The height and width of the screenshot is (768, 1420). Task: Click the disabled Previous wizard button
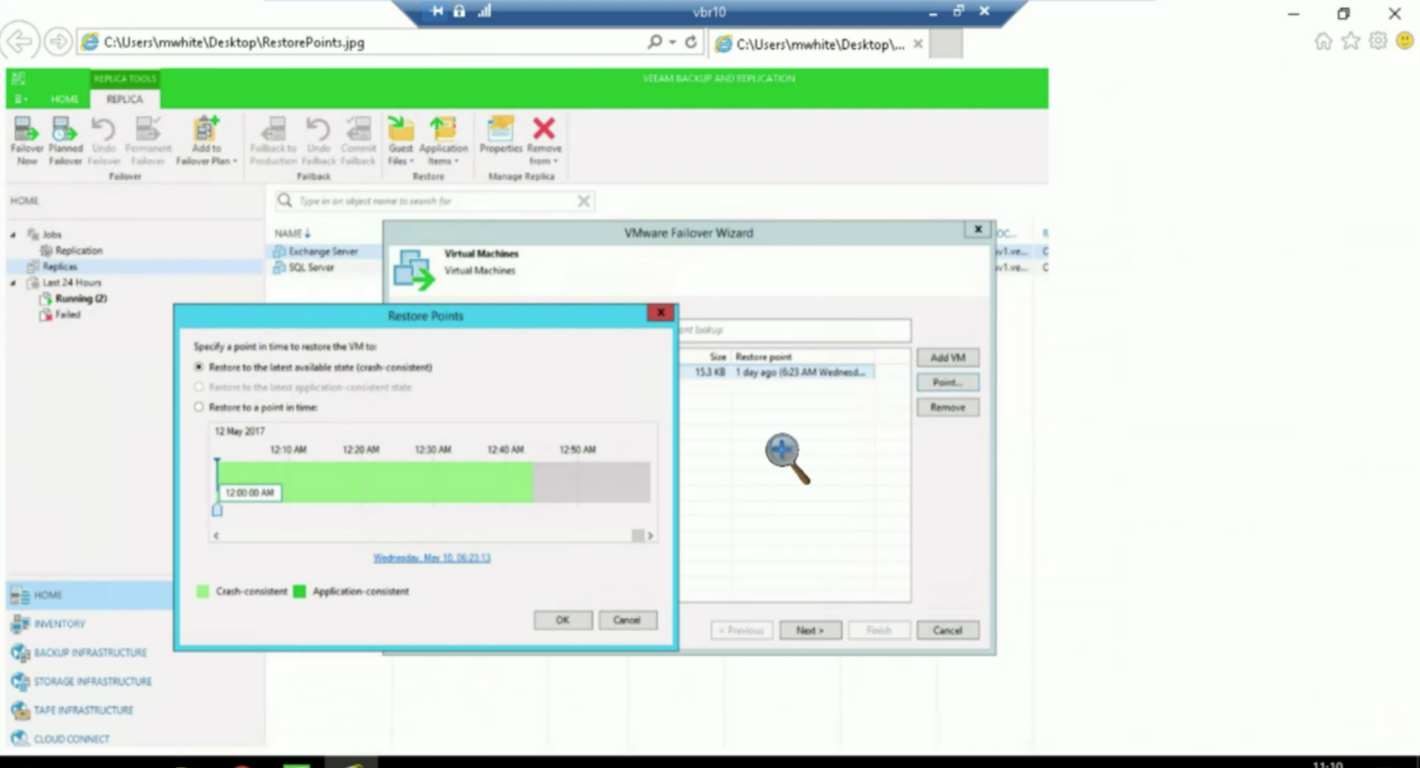pos(742,631)
